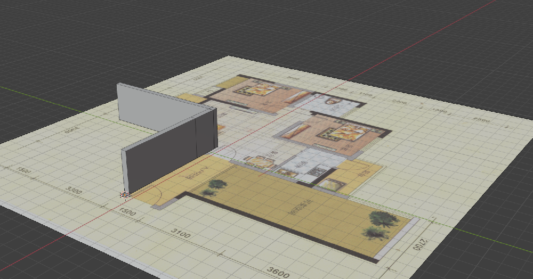Click the 3300 dimension label
The width and height of the screenshot is (533, 279).
pyautogui.click(x=74, y=190)
